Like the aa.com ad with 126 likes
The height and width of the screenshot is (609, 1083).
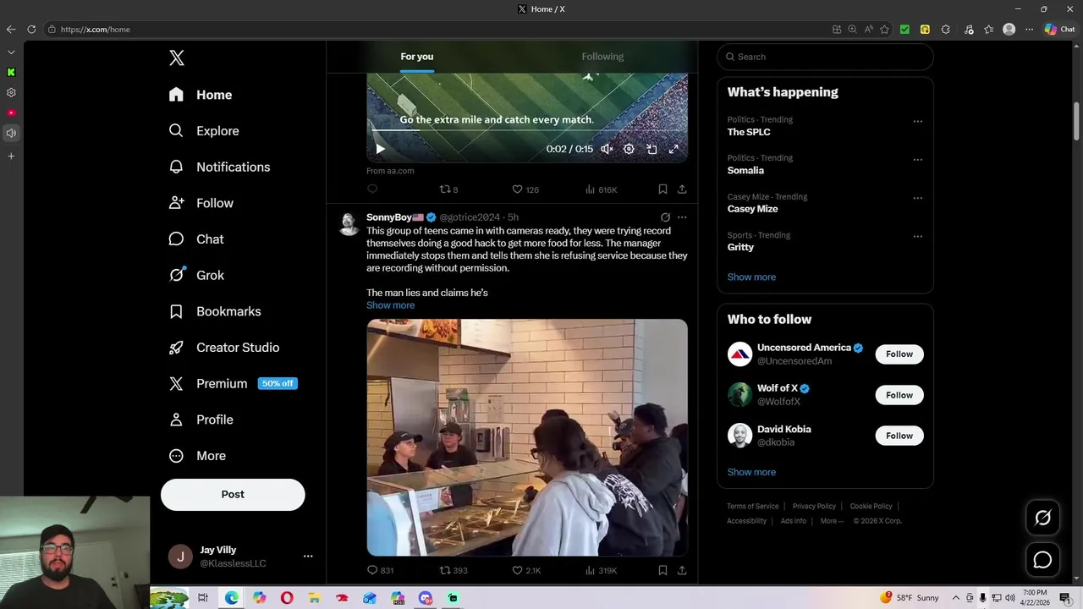(525, 189)
